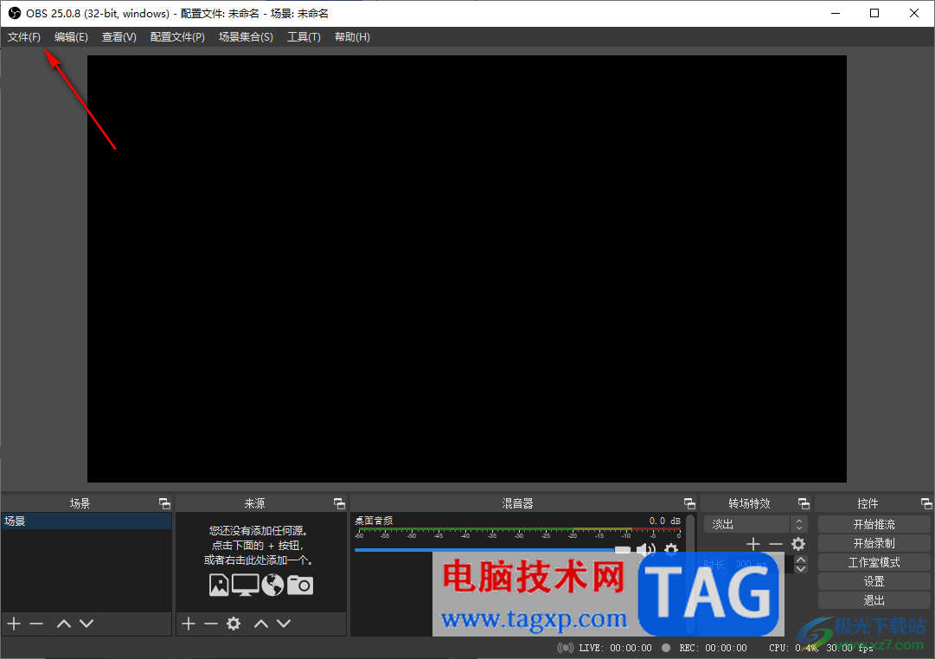Add a source with the plus icon
Viewport: 935px width, 659px height.
pyautogui.click(x=189, y=624)
